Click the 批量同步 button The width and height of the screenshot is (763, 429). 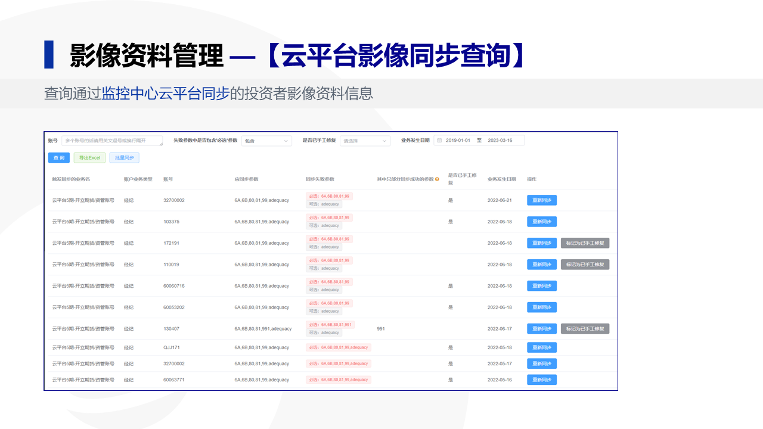tap(124, 158)
